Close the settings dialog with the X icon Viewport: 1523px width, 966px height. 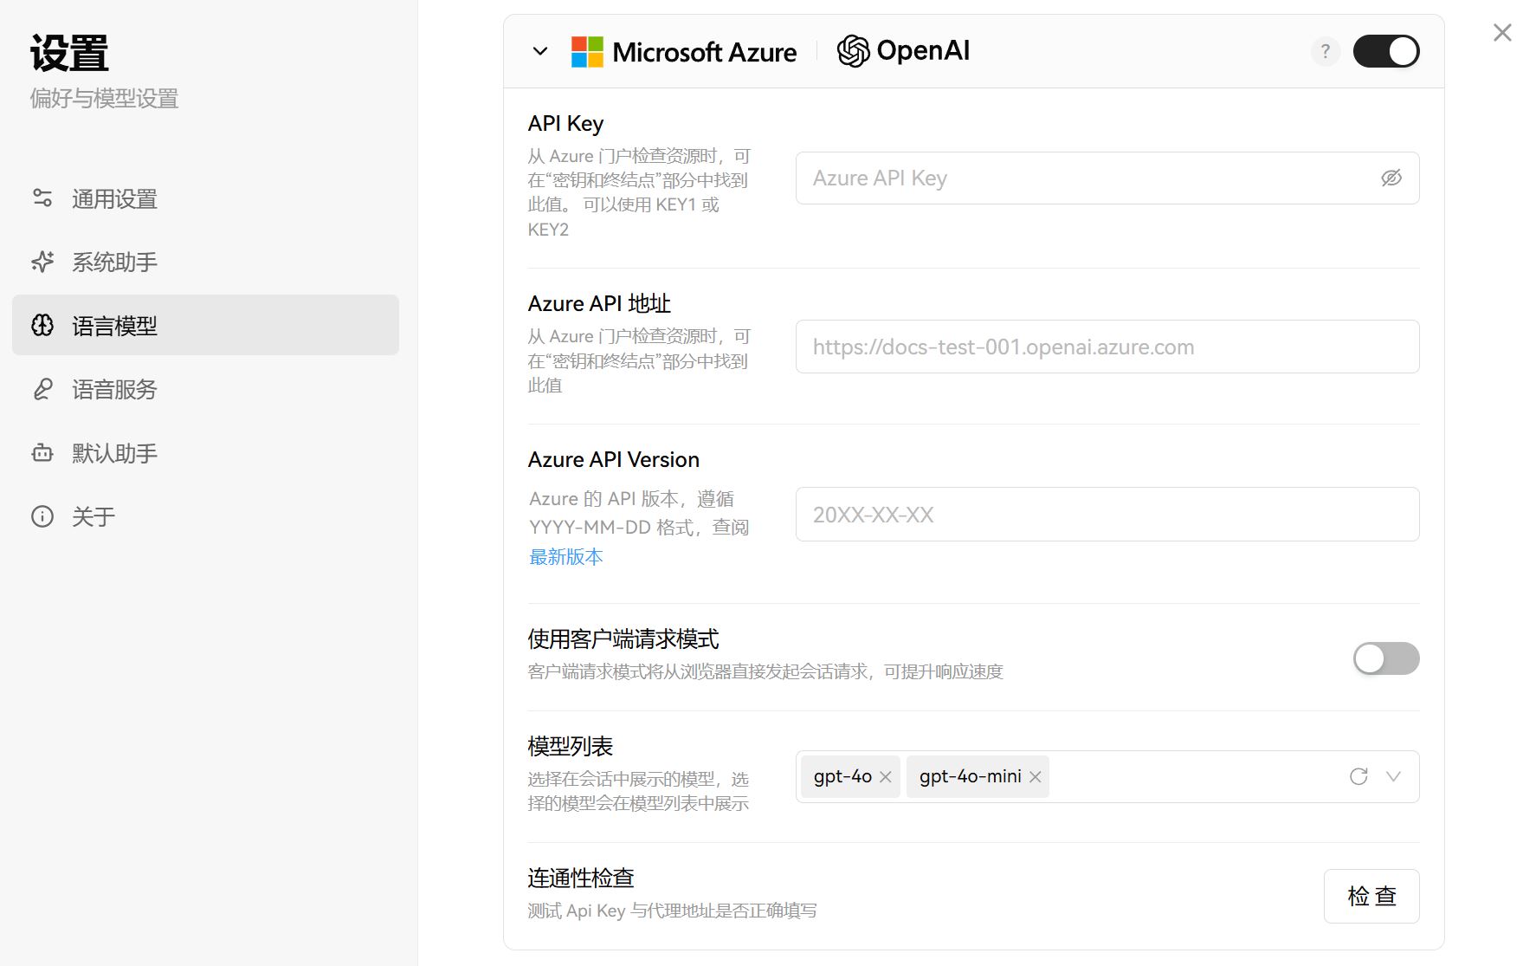coord(1502,33)
